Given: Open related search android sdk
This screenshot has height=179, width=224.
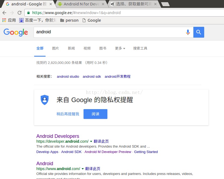Looking at the screenshot, I should tap(92, 77).
